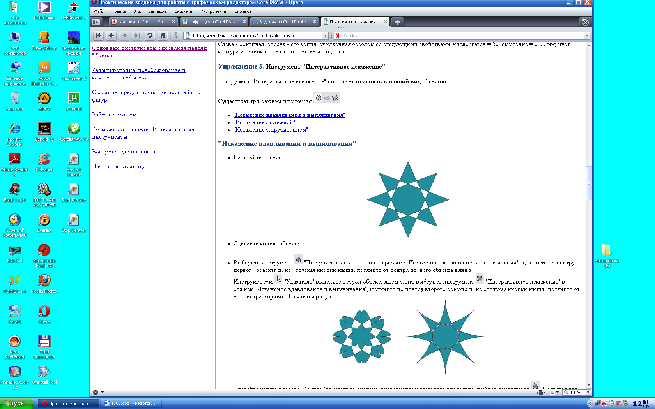Screen dimensions: 655x409
Task: Open the closed tabs trash icon
Action: (x=585, y=22)
